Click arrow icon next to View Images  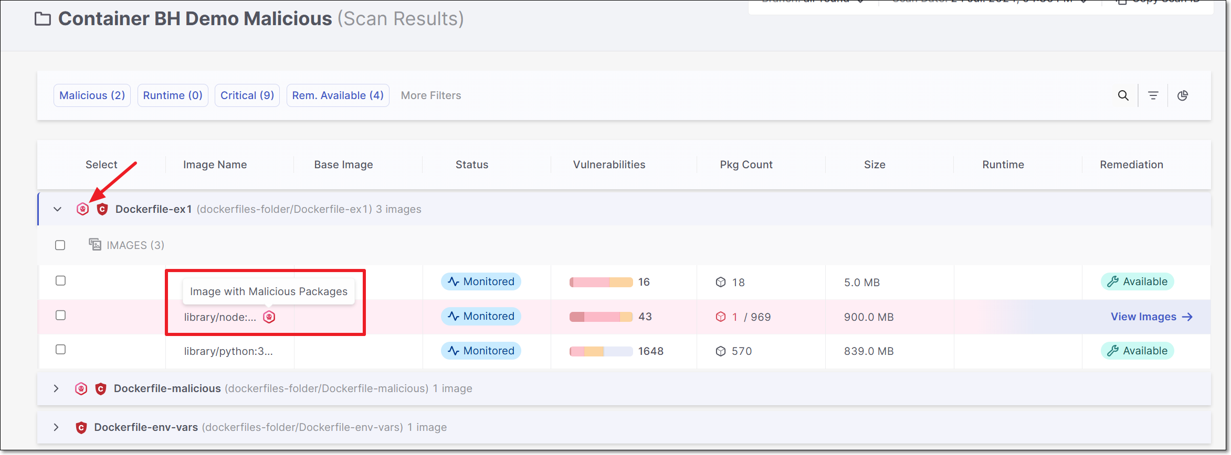tap(1187, 317)
